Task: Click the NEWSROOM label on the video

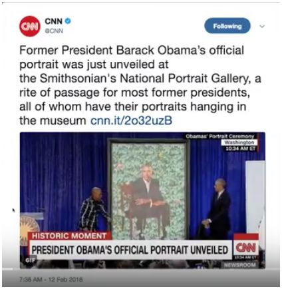Action: [x=239, y=264]
